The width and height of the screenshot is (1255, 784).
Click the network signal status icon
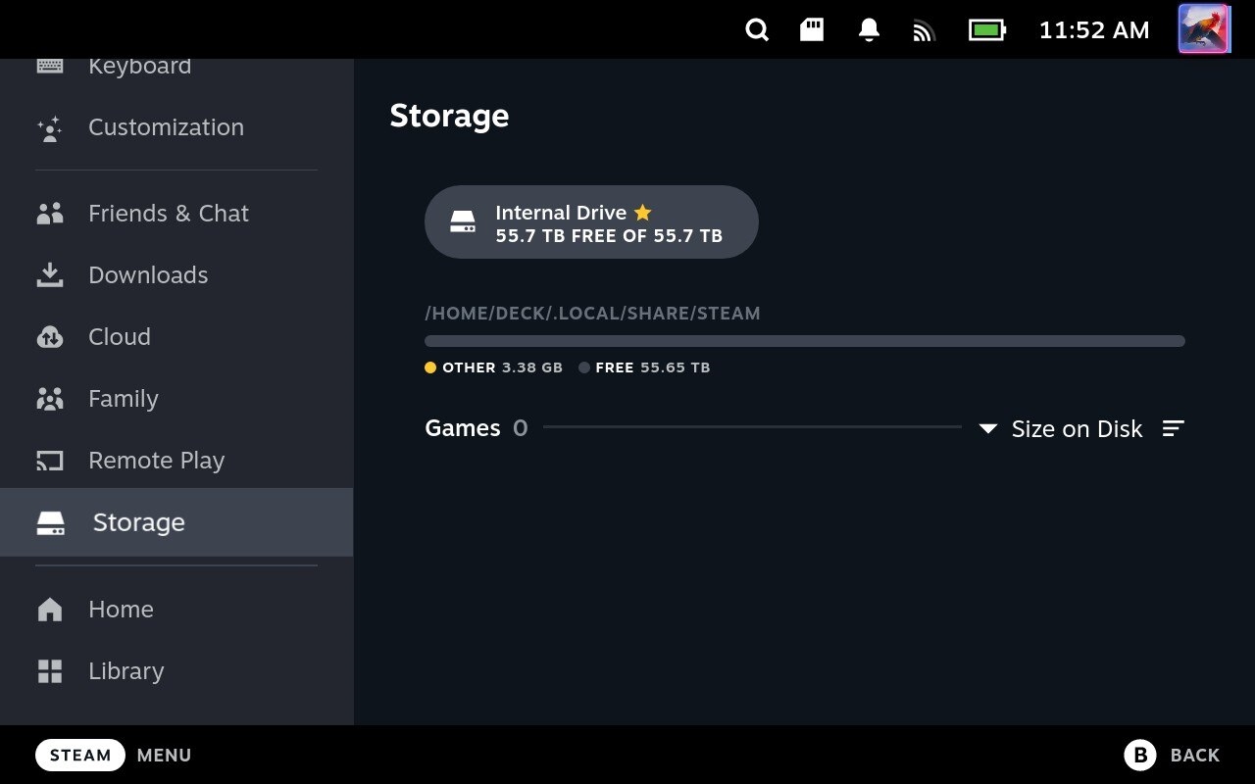pos(924,31)
